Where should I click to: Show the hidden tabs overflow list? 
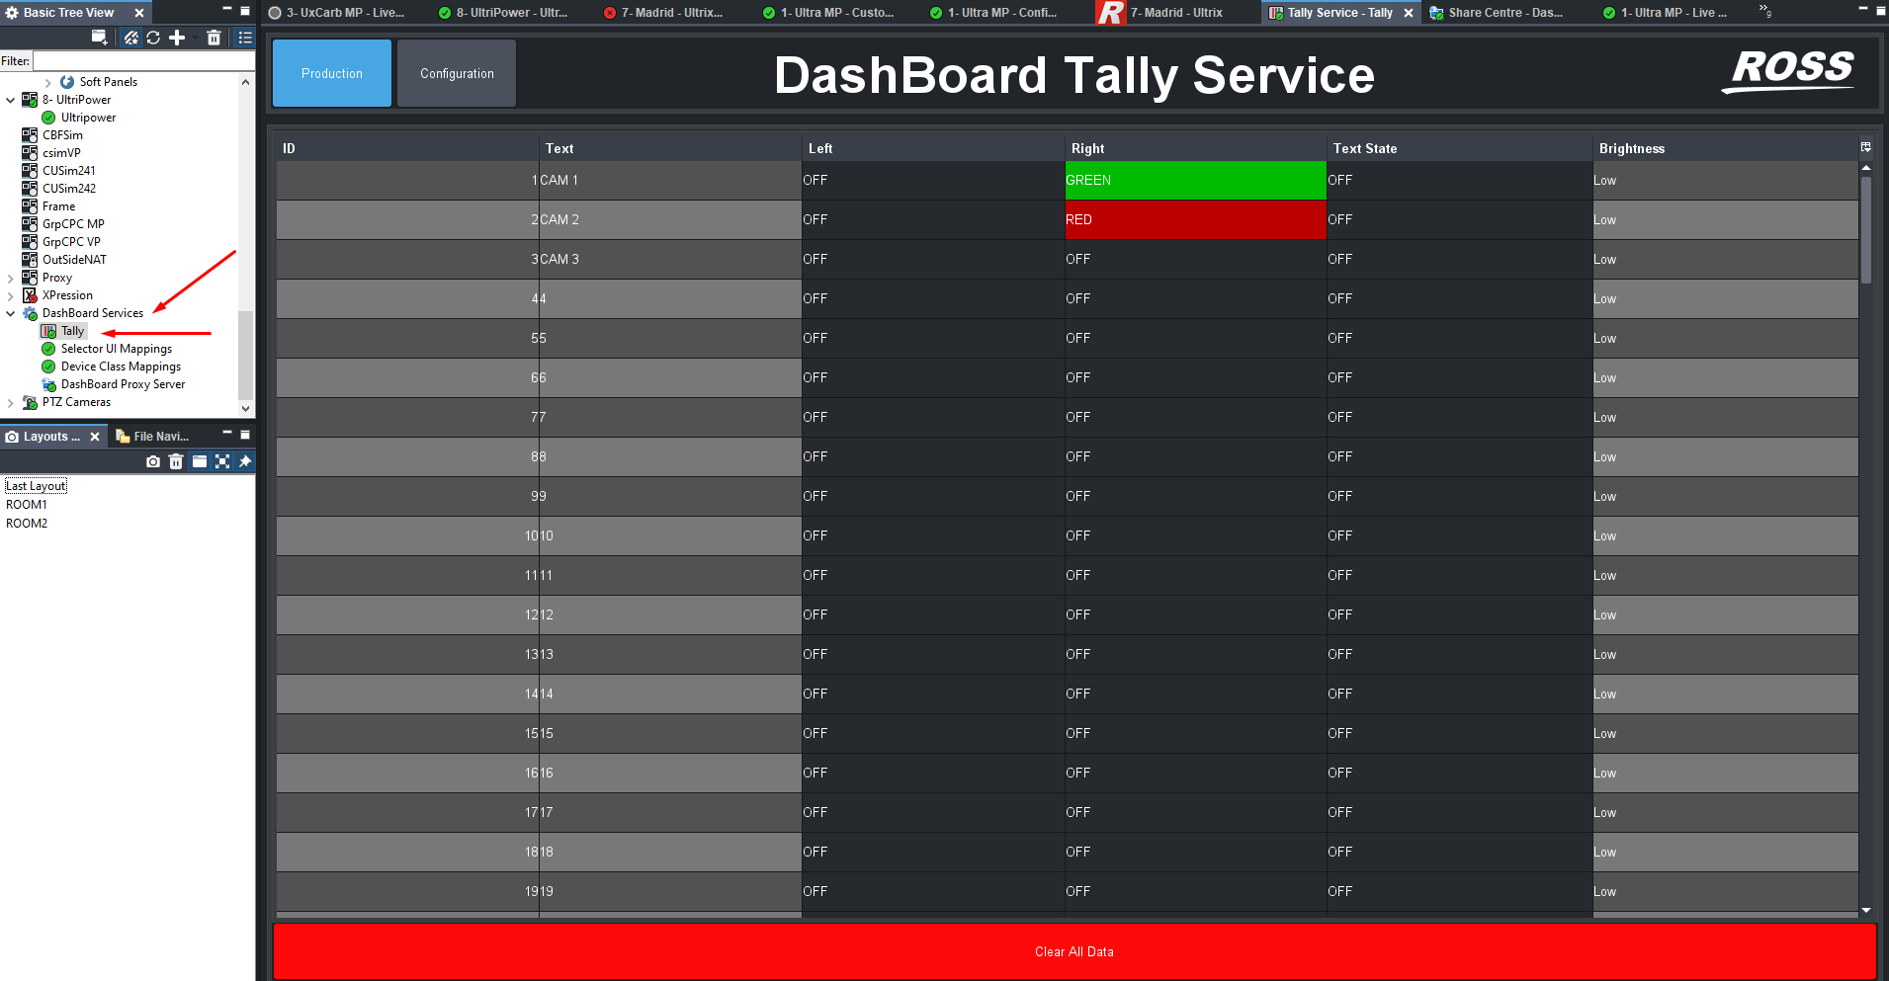pos(1764,12)
